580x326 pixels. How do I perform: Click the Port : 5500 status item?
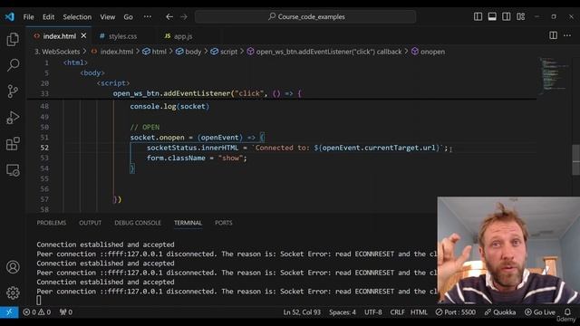pyautogui.click(x=455, y=312)
